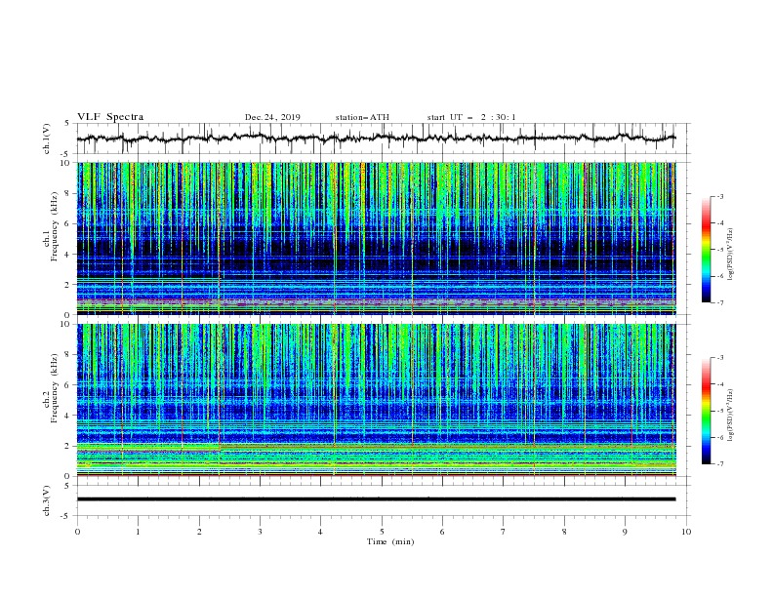Click the ch.2 spectrogram panel
Screen dimensions: 773x597
click(x=377, y=400)
